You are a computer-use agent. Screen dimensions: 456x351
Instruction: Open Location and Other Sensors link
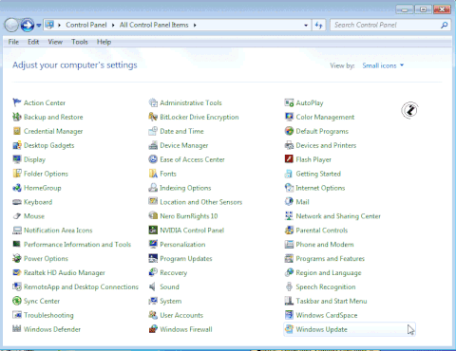click(201, 202)
